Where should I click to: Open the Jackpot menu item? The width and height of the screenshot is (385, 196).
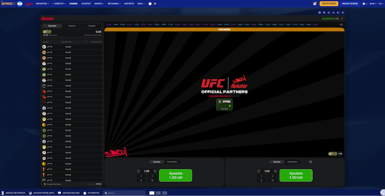pos(86,4)
